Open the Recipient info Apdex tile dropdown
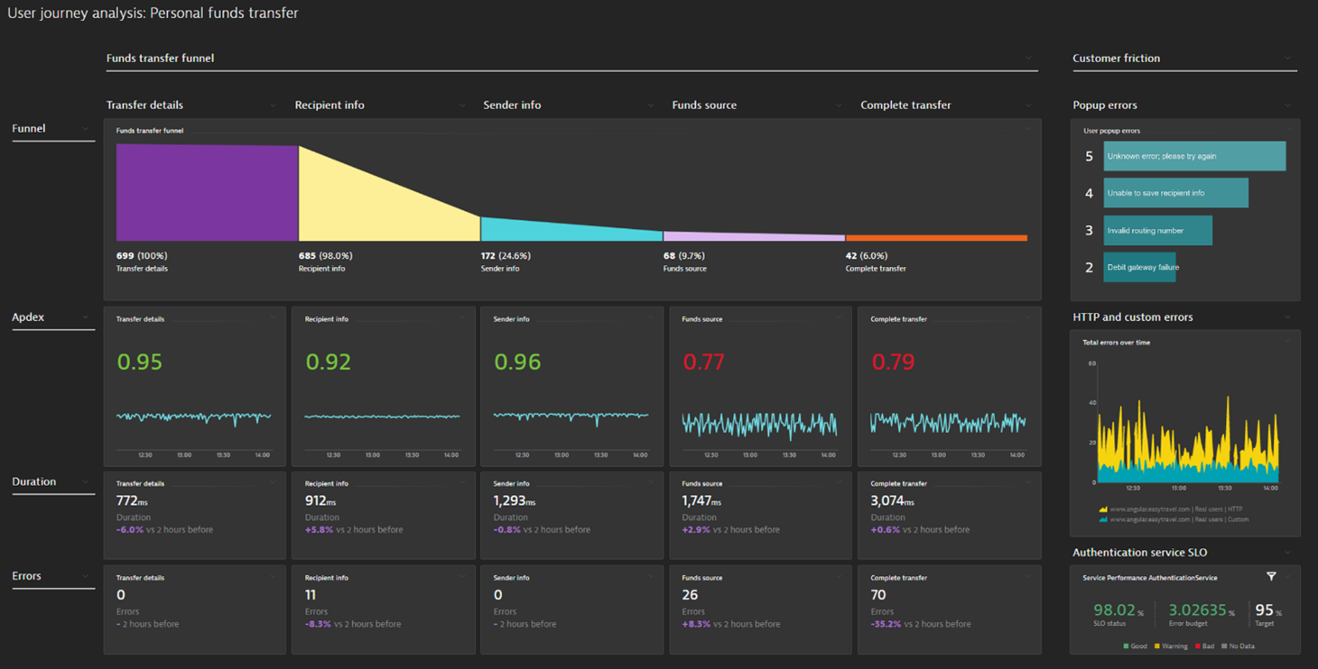Viewport: 1318px width, 669px height. tap(460, 318)
